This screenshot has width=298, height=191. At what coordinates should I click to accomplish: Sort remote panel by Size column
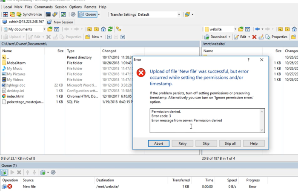click(273, 51)
